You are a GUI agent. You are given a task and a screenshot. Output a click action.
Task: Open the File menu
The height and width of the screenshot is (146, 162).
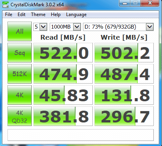(x=9, y=15)
